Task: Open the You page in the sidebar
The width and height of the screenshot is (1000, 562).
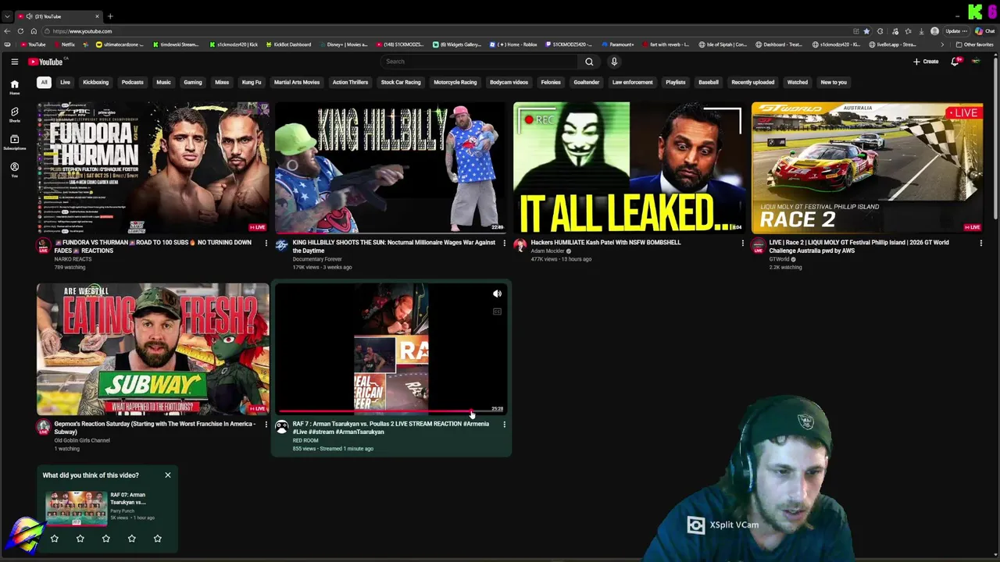Action: pyautogui.click(x=14, y=169)
